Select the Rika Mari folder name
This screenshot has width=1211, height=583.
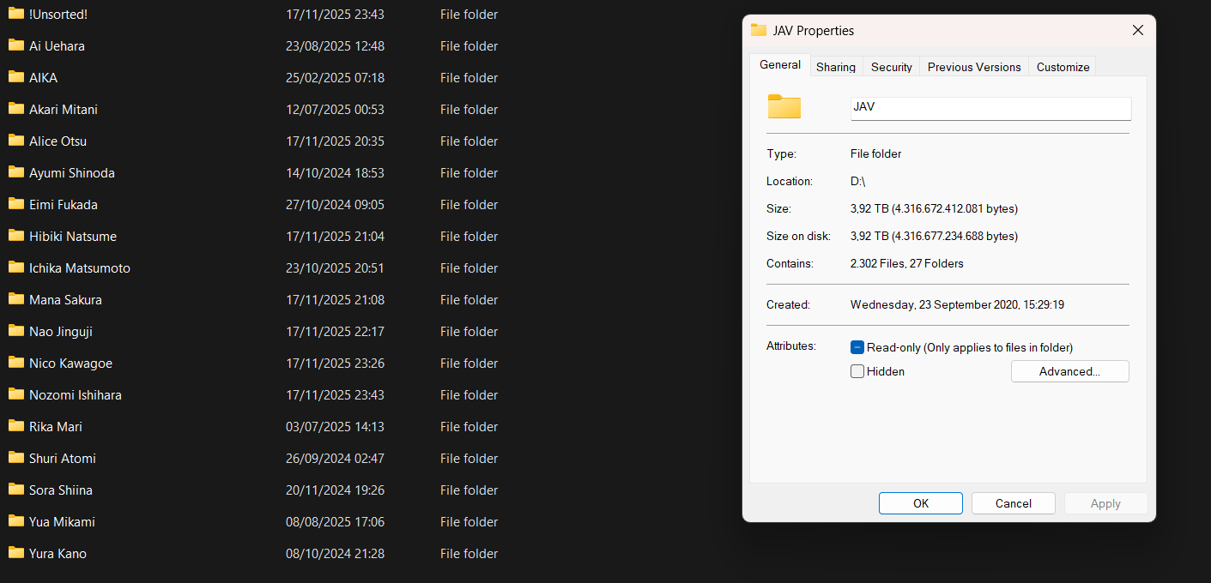[56, 427]
